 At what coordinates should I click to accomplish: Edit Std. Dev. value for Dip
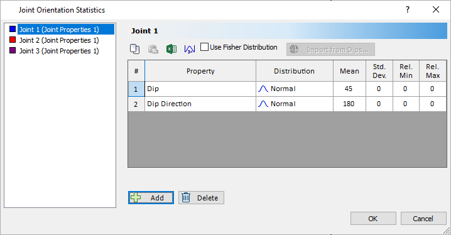[x=379, y=89]
